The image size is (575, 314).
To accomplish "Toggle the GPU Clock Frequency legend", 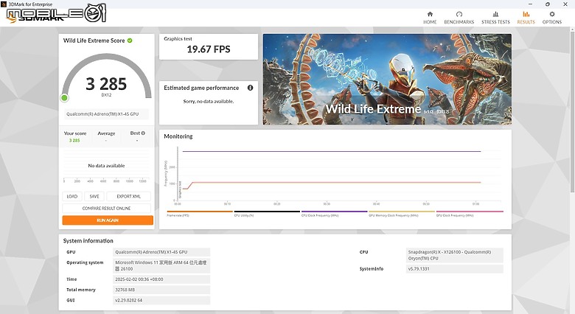I will [x=470, y=214].
